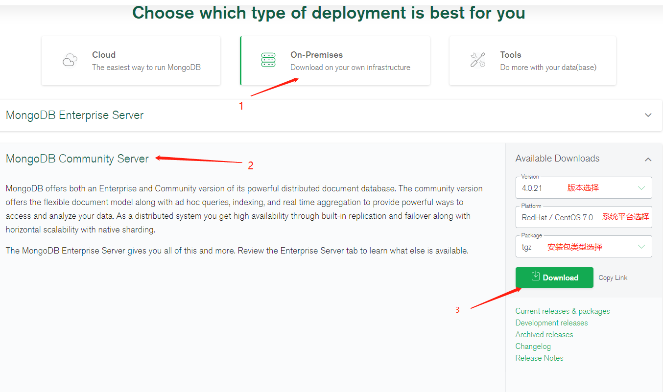Image resolution: width=663 pixels, height=392 pixels.
Task: Click heading Choose which type of deployment
Action: pyautogui.click(x=329, y=13)
